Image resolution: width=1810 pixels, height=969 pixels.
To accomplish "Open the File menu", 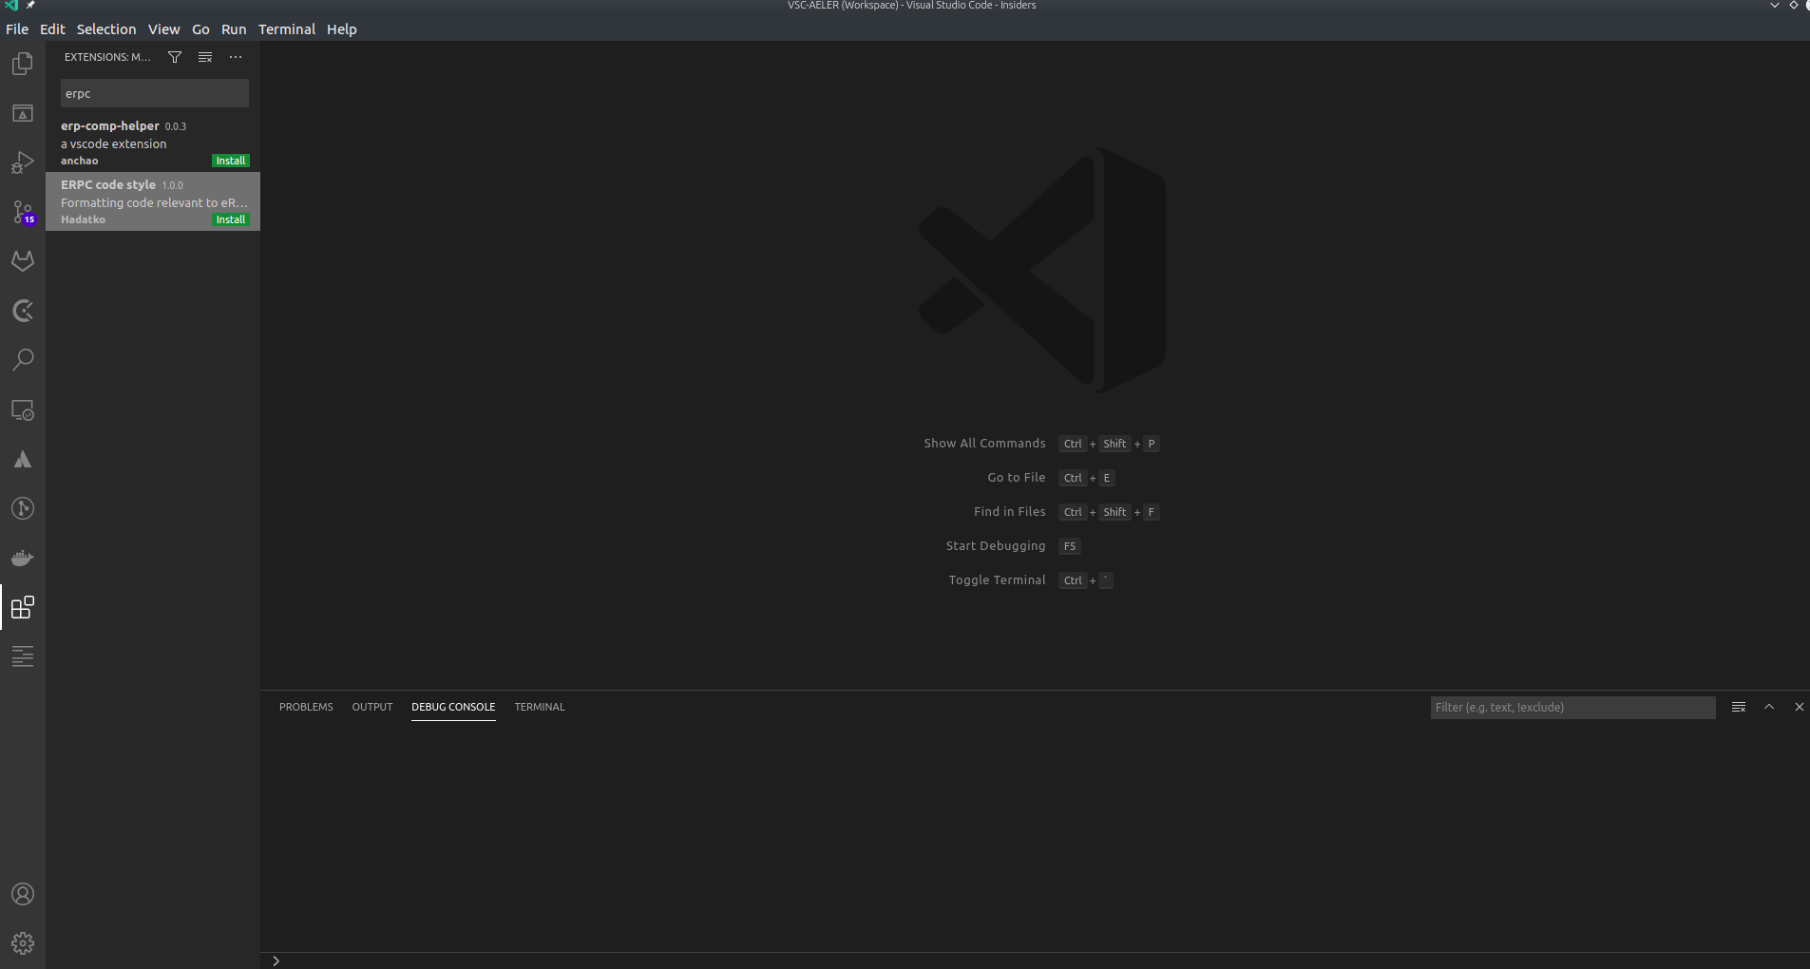I will pyautogui.click(x=17, y=29).
